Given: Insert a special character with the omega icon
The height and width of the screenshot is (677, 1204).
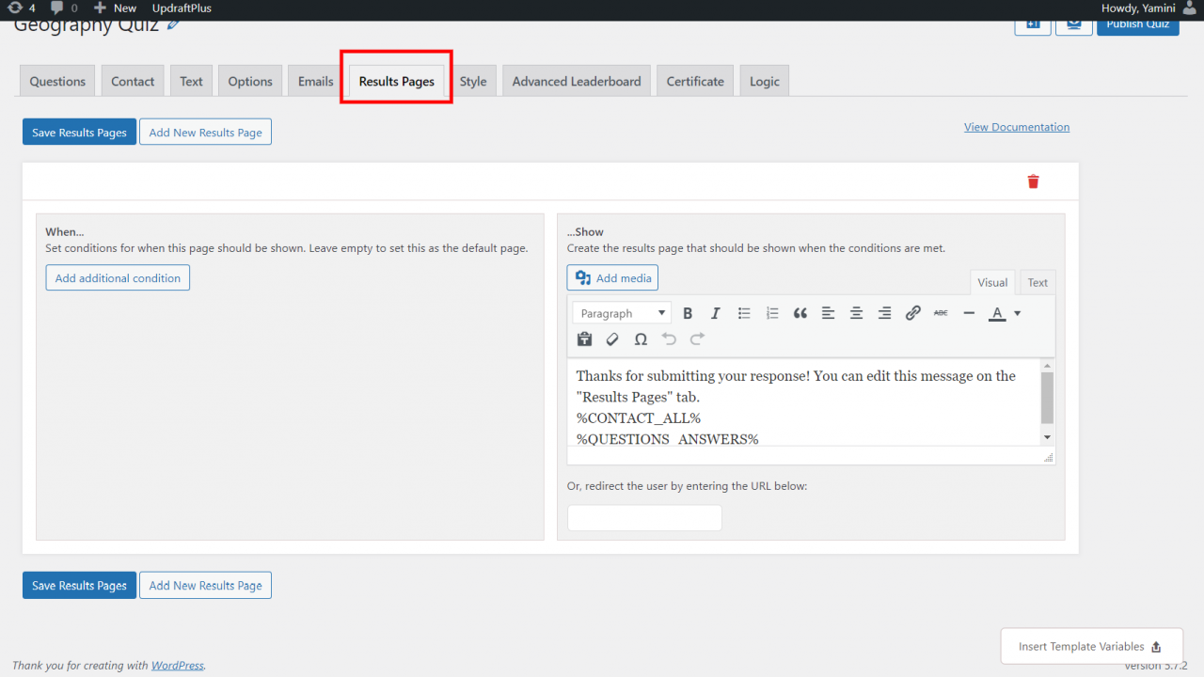Looking at the screenshot, I should click(x=641, y=338).
